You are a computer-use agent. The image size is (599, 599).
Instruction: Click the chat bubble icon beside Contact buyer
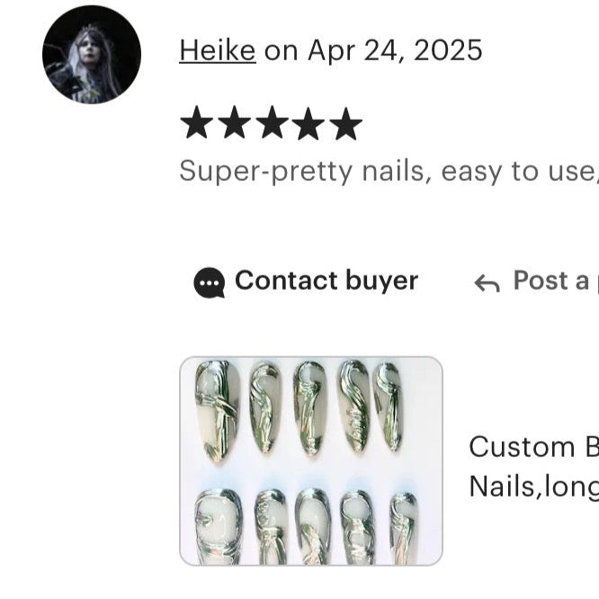click(209, 282)
